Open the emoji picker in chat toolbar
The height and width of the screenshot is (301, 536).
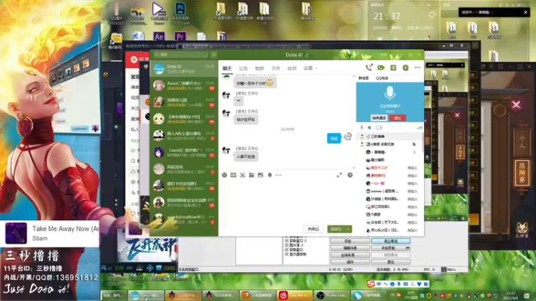pyautogui.click(x=224, y=175)
